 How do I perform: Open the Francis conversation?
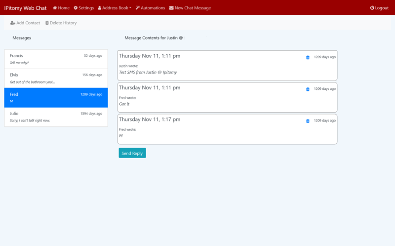(x=56, y=59)
